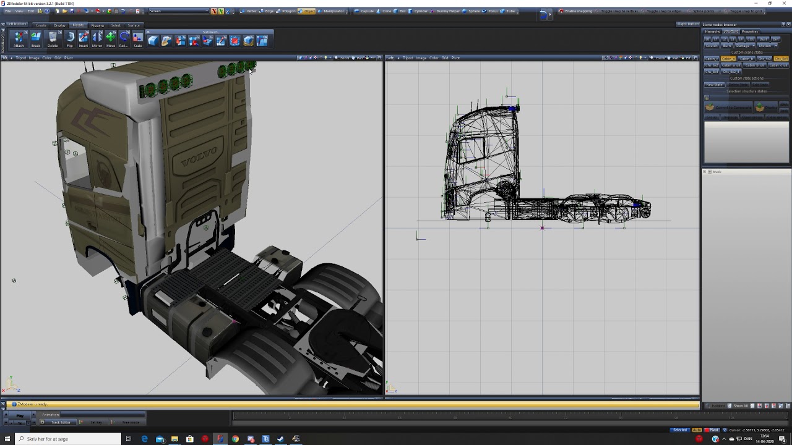The height and width of the screenshot is (445, 792).
Task: Toggle the Z axis constraint
Action: 228,11
